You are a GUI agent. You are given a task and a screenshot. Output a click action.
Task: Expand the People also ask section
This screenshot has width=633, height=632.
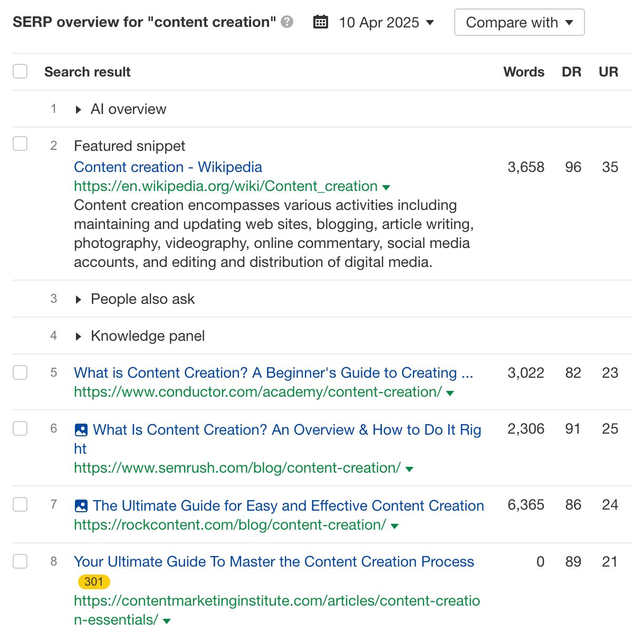coord(78,299)
